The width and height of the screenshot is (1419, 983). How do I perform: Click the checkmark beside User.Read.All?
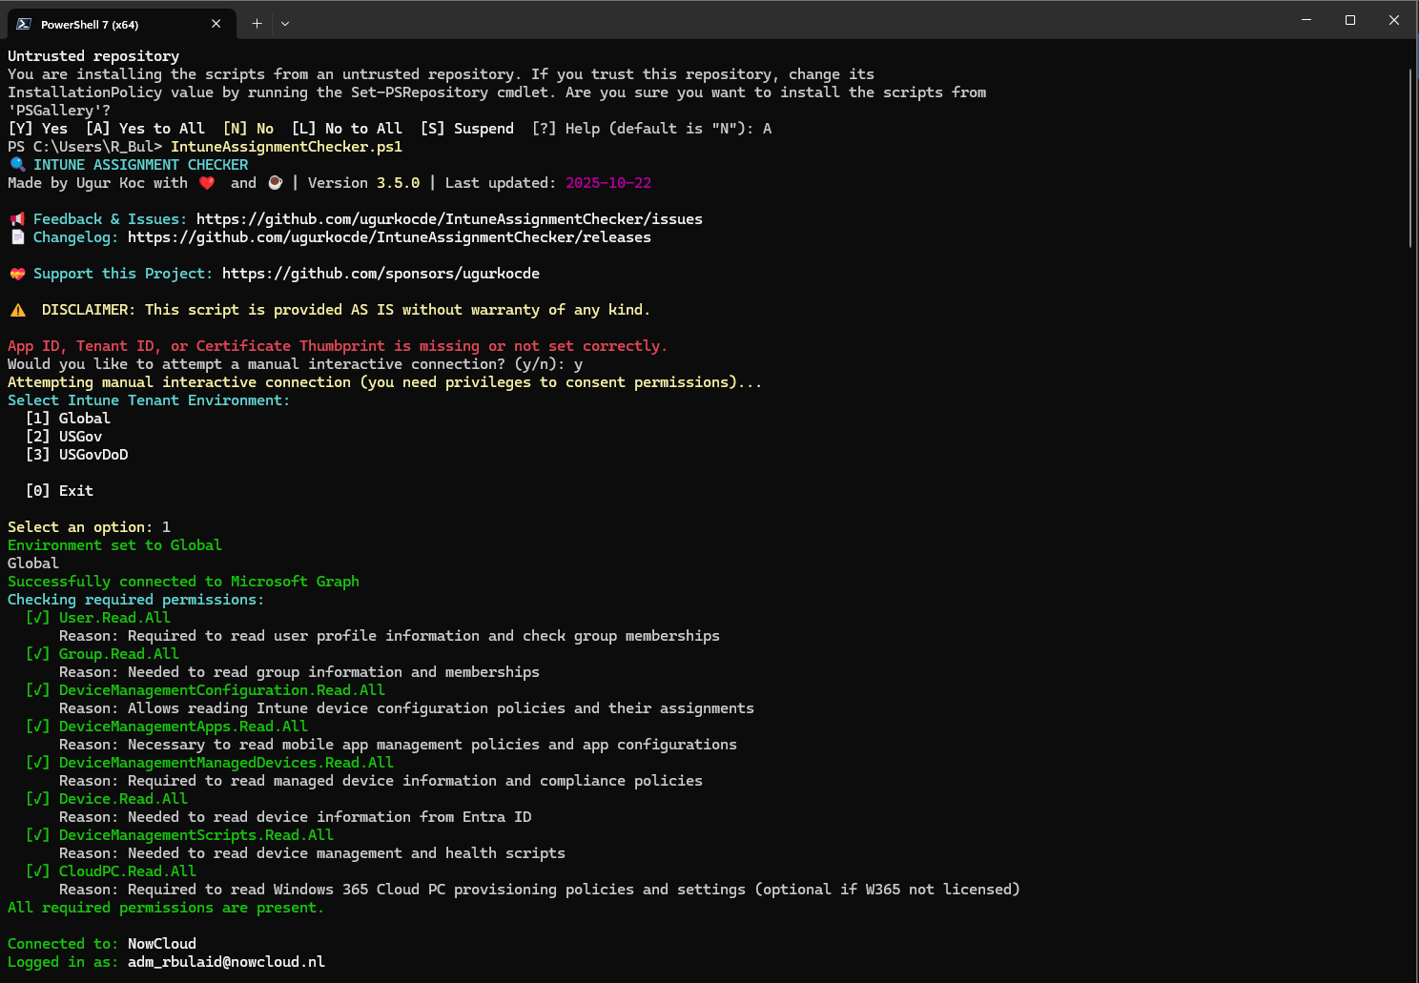tap(38, 618)
